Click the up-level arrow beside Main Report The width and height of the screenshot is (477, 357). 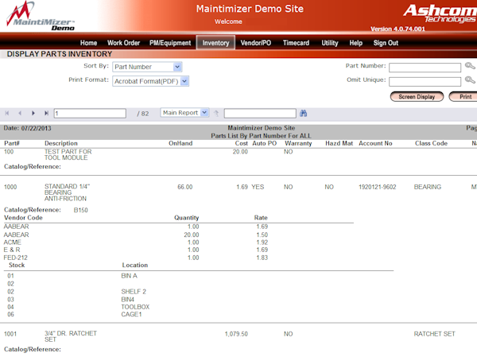point(216,113)
